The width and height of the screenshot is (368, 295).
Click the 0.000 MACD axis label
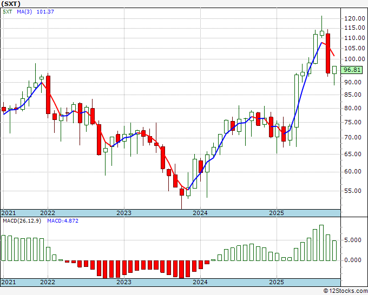click(352, 260)
